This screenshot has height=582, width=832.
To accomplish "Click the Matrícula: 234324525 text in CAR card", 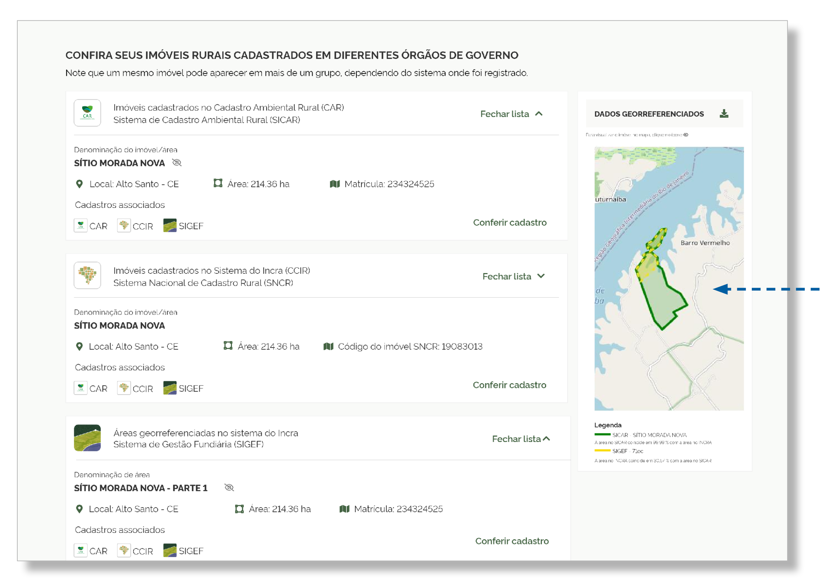I will click(389, 184).
